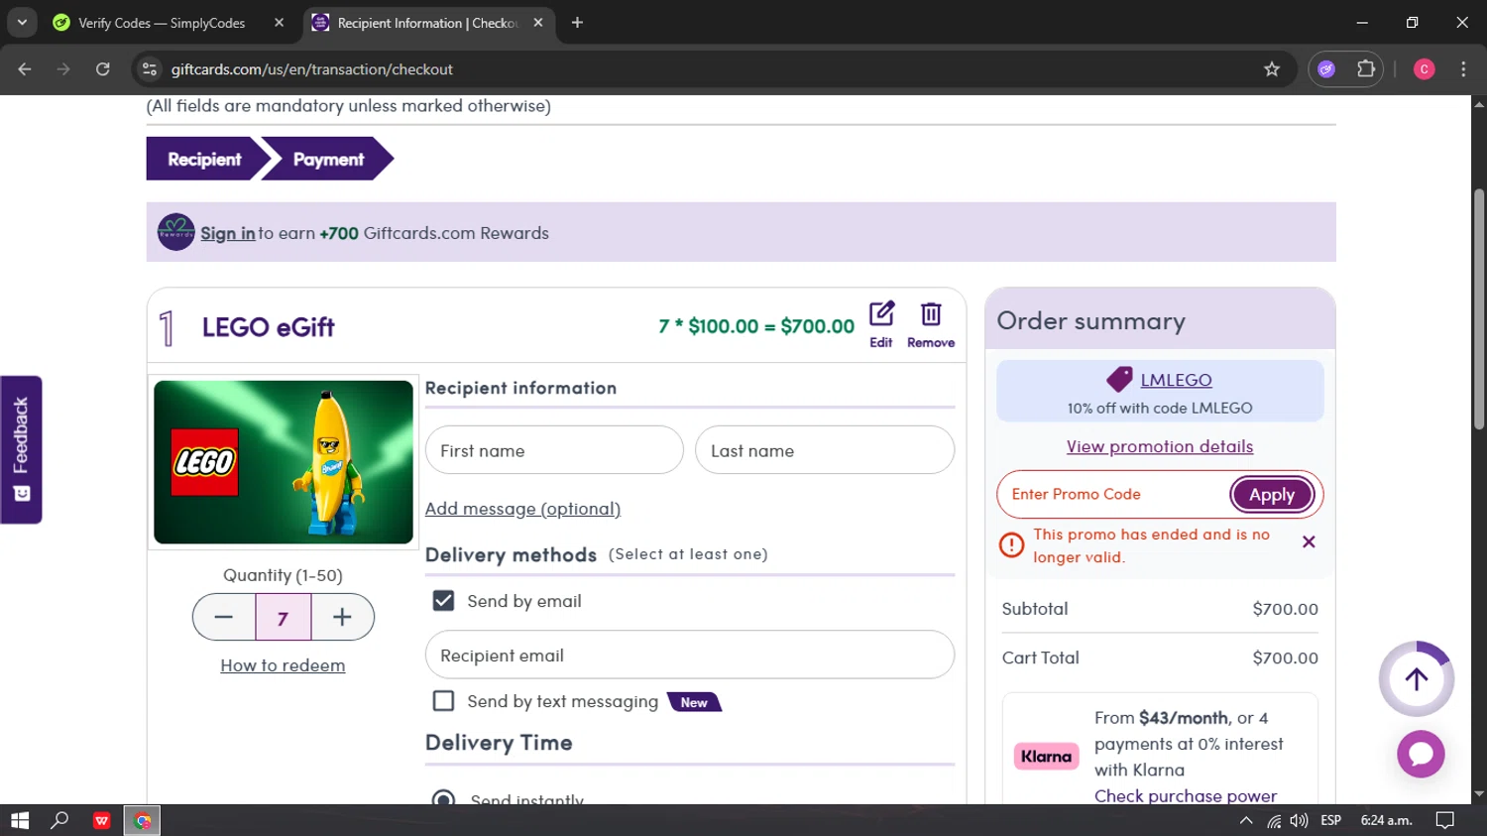1487x836 pixels.
Task: Click the Giftcards Rewards heart logo
Action: point(175,232)
